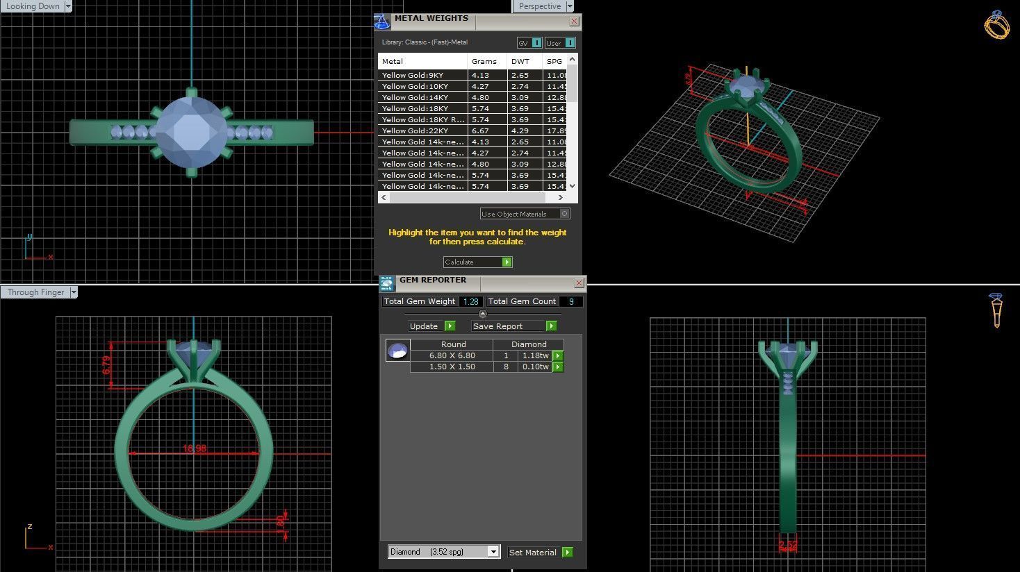The width and height of the screenshot is (1020, 572).
Task: Click the Looking Down viewport label
Action: (33, 6)
